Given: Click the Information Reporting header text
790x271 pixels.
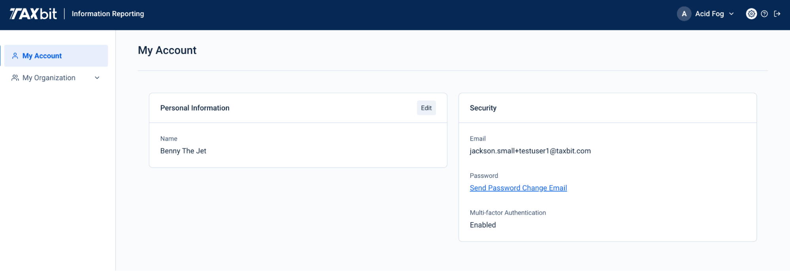Looking at the screenshot, I should click(108, 14).
